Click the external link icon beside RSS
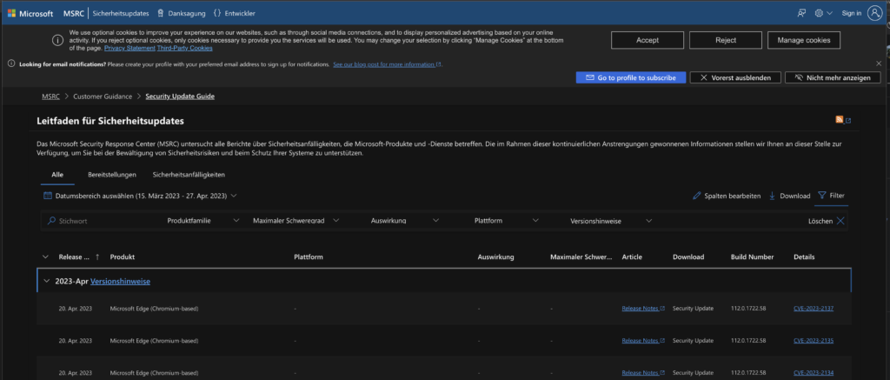This screenshot has width=890, height=380. tap(848, 120)
